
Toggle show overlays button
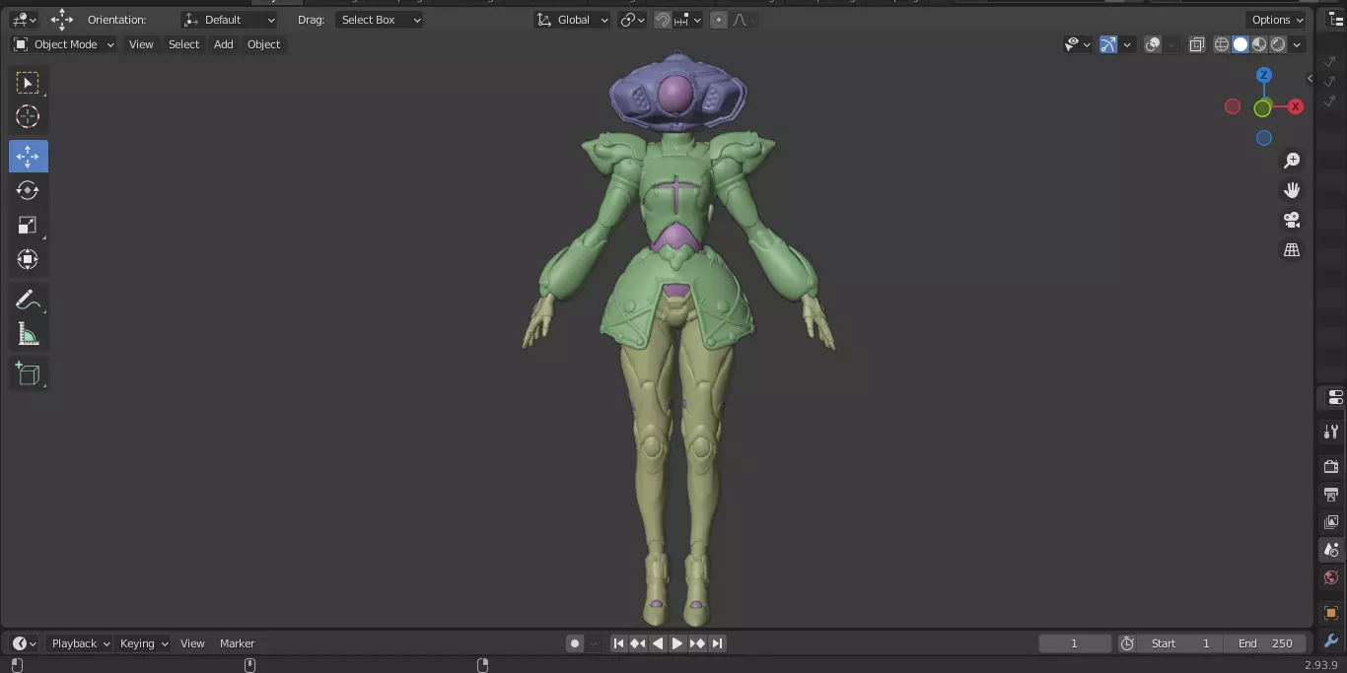[1153, 44]
